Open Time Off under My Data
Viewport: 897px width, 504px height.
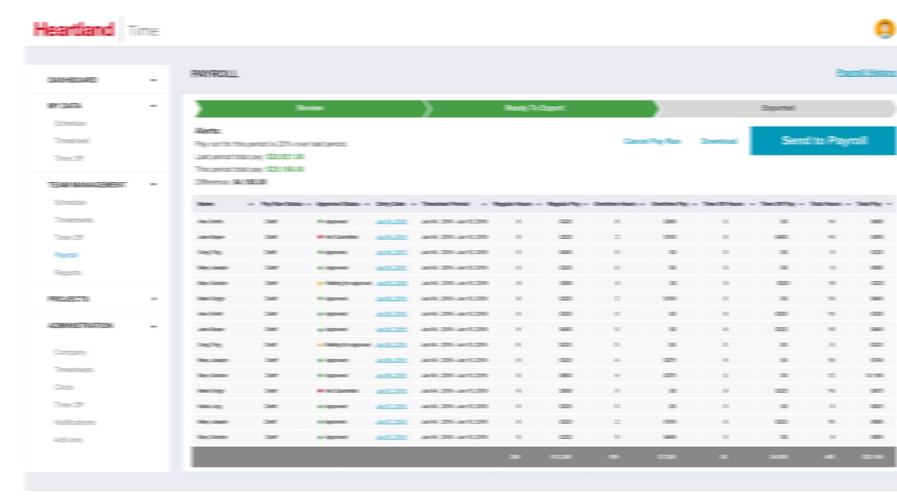[x=69, y=158]
